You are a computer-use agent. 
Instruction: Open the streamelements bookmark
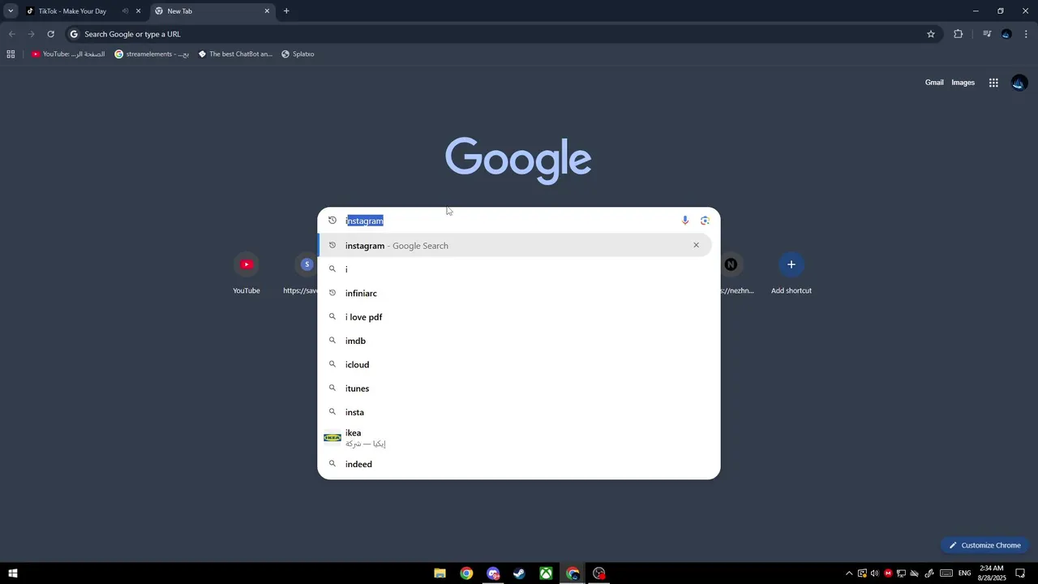pos(152,54)
